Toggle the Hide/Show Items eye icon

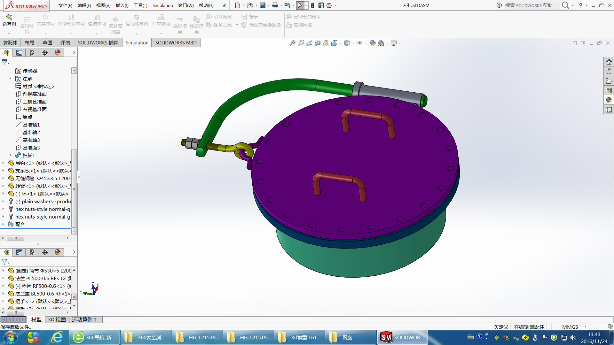360,43
